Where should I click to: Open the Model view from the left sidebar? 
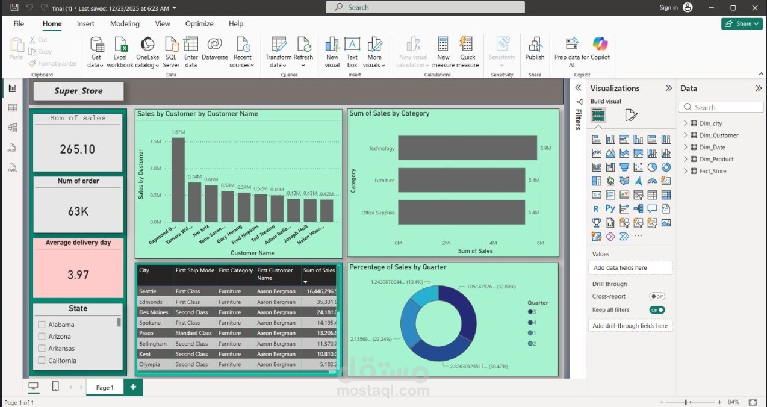[x=12, y=128]
